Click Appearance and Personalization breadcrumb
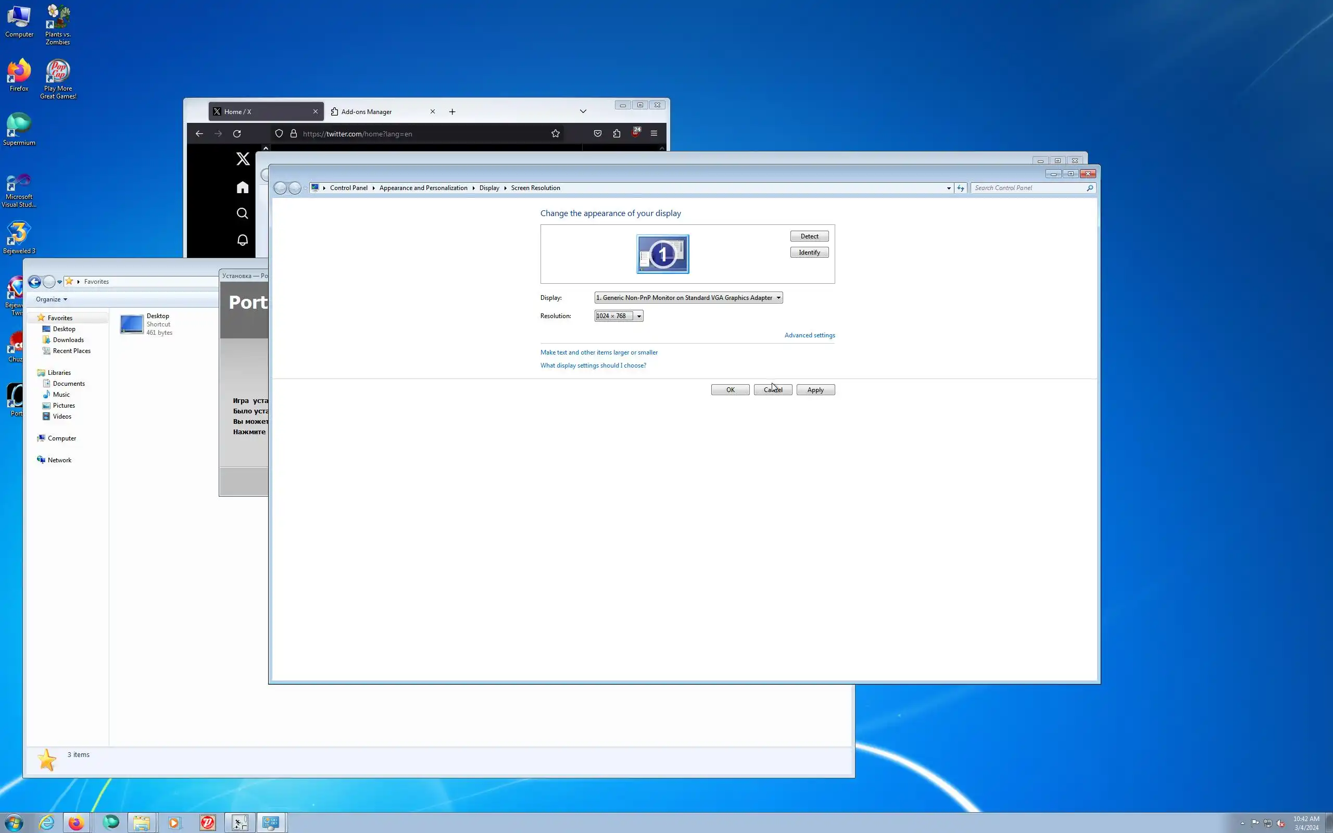Image resolution: width=1333 pixels, height=833 pixels. (x=423, y=188)
